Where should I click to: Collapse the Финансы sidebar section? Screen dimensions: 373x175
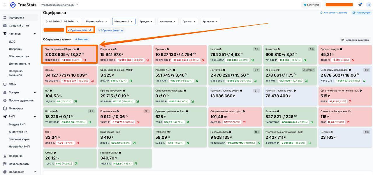[35, 34]
